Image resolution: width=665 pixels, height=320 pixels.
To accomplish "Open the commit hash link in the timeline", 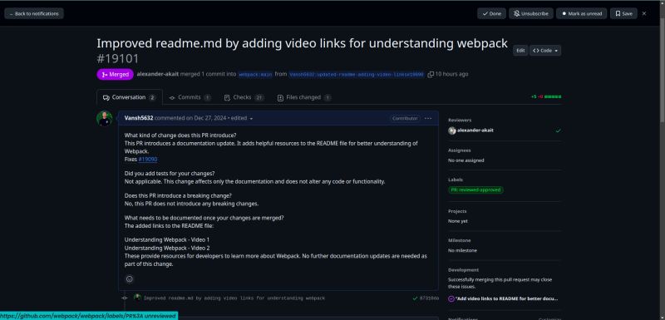I will [x=429, y=298].
